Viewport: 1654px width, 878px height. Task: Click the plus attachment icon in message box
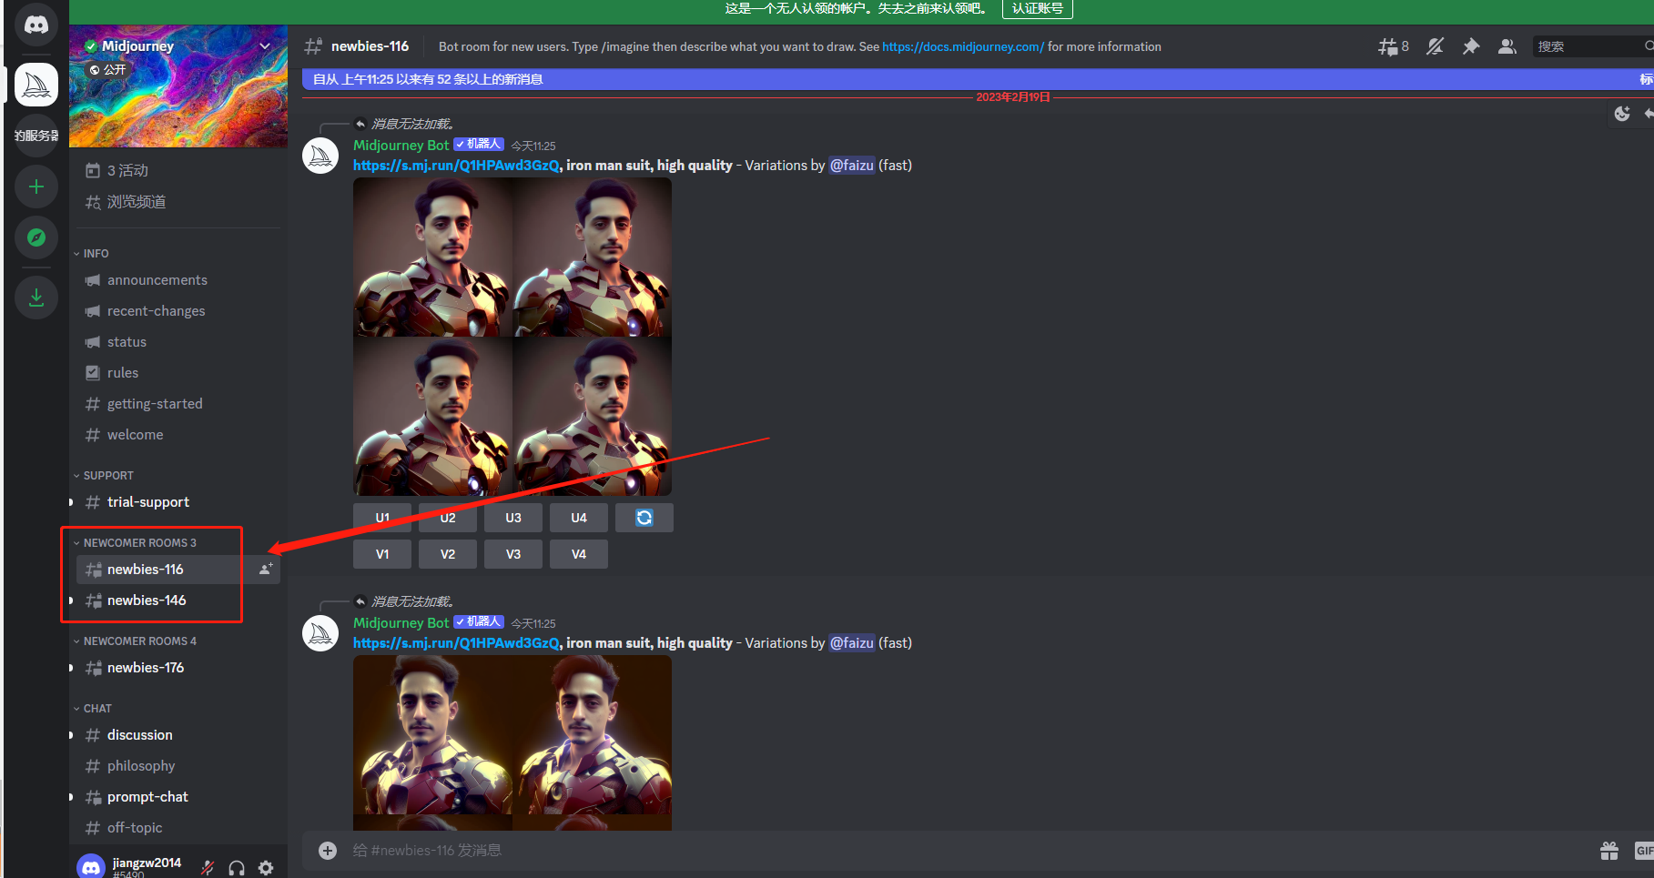coord(328,851)
